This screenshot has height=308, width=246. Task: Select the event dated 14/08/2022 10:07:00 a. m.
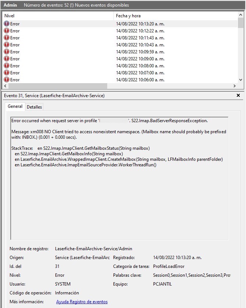(120, 73)
